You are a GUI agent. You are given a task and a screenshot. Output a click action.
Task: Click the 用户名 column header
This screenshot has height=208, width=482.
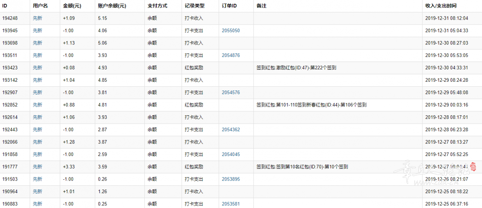(x=40, y=6)
